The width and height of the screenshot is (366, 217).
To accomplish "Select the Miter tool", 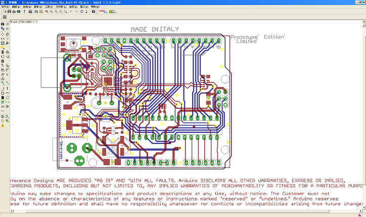I will pyautogui.click(x=7, y=70).
